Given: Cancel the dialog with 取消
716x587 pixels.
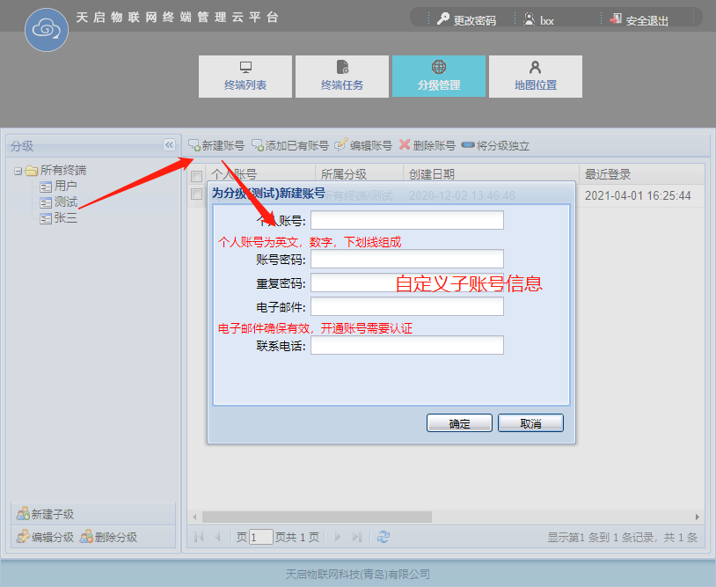Looking at the screenshot, I should [x=530, y=423].
